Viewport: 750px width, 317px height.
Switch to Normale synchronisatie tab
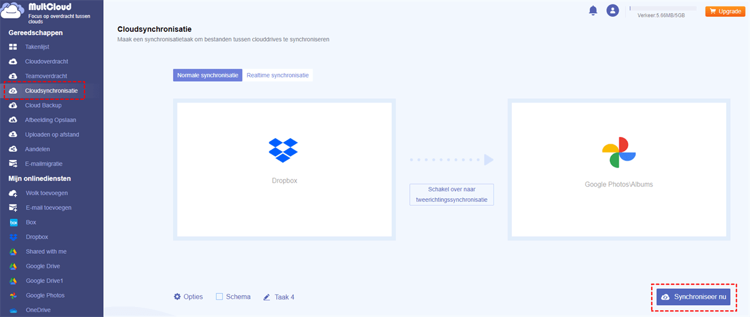[207, 75]
